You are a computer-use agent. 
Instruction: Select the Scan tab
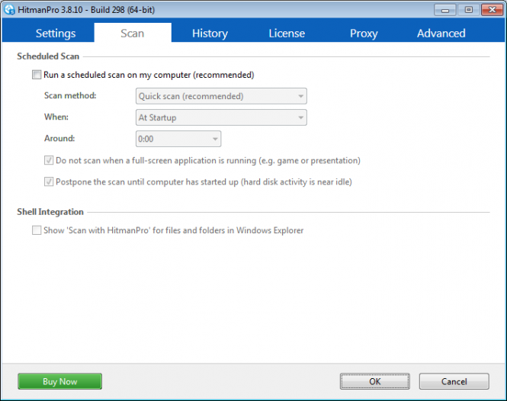click(133, 34)
